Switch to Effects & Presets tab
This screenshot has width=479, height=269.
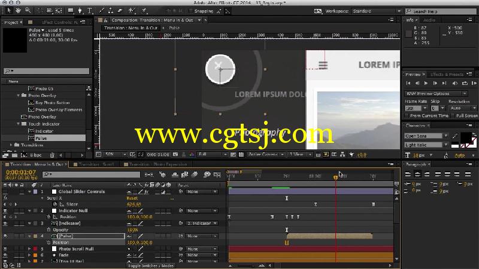tap(447, 74)
